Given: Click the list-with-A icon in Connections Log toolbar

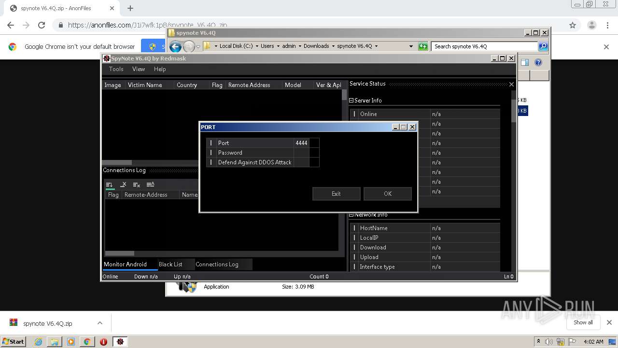Looking at the screenshot, I should 150,185.
